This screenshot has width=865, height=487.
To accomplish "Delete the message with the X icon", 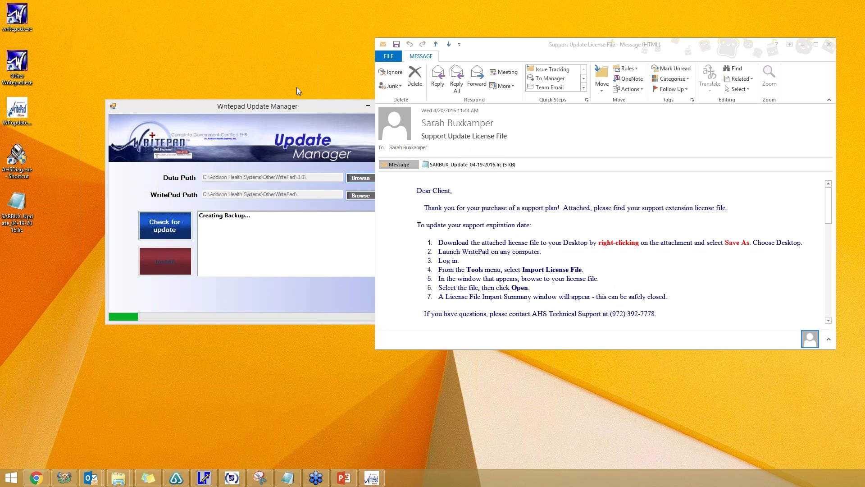I will [414, 76].
